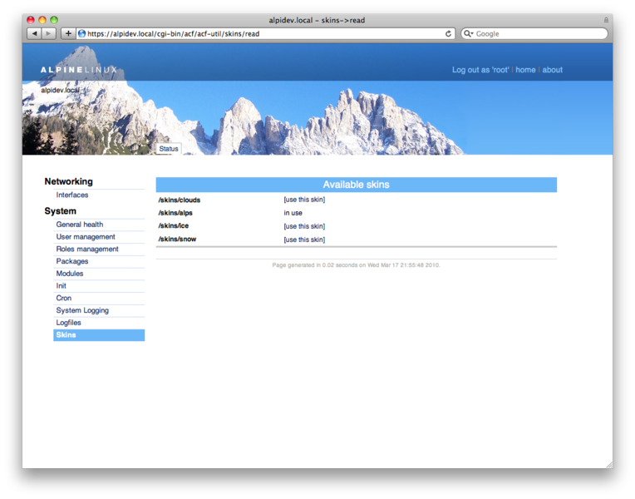Grab the window resize handle corner

[x=609, y=465]
